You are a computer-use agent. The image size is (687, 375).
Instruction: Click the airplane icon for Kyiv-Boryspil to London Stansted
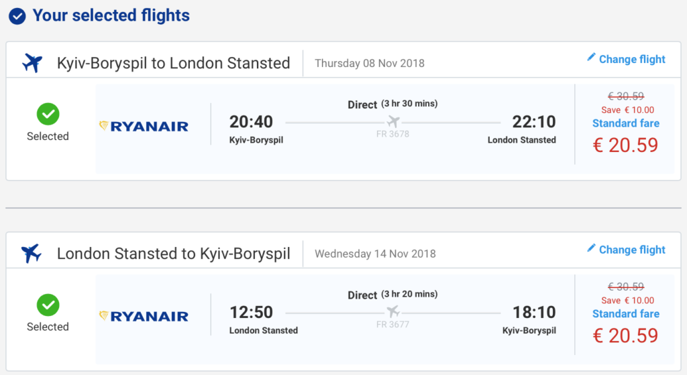click(32, 63)
